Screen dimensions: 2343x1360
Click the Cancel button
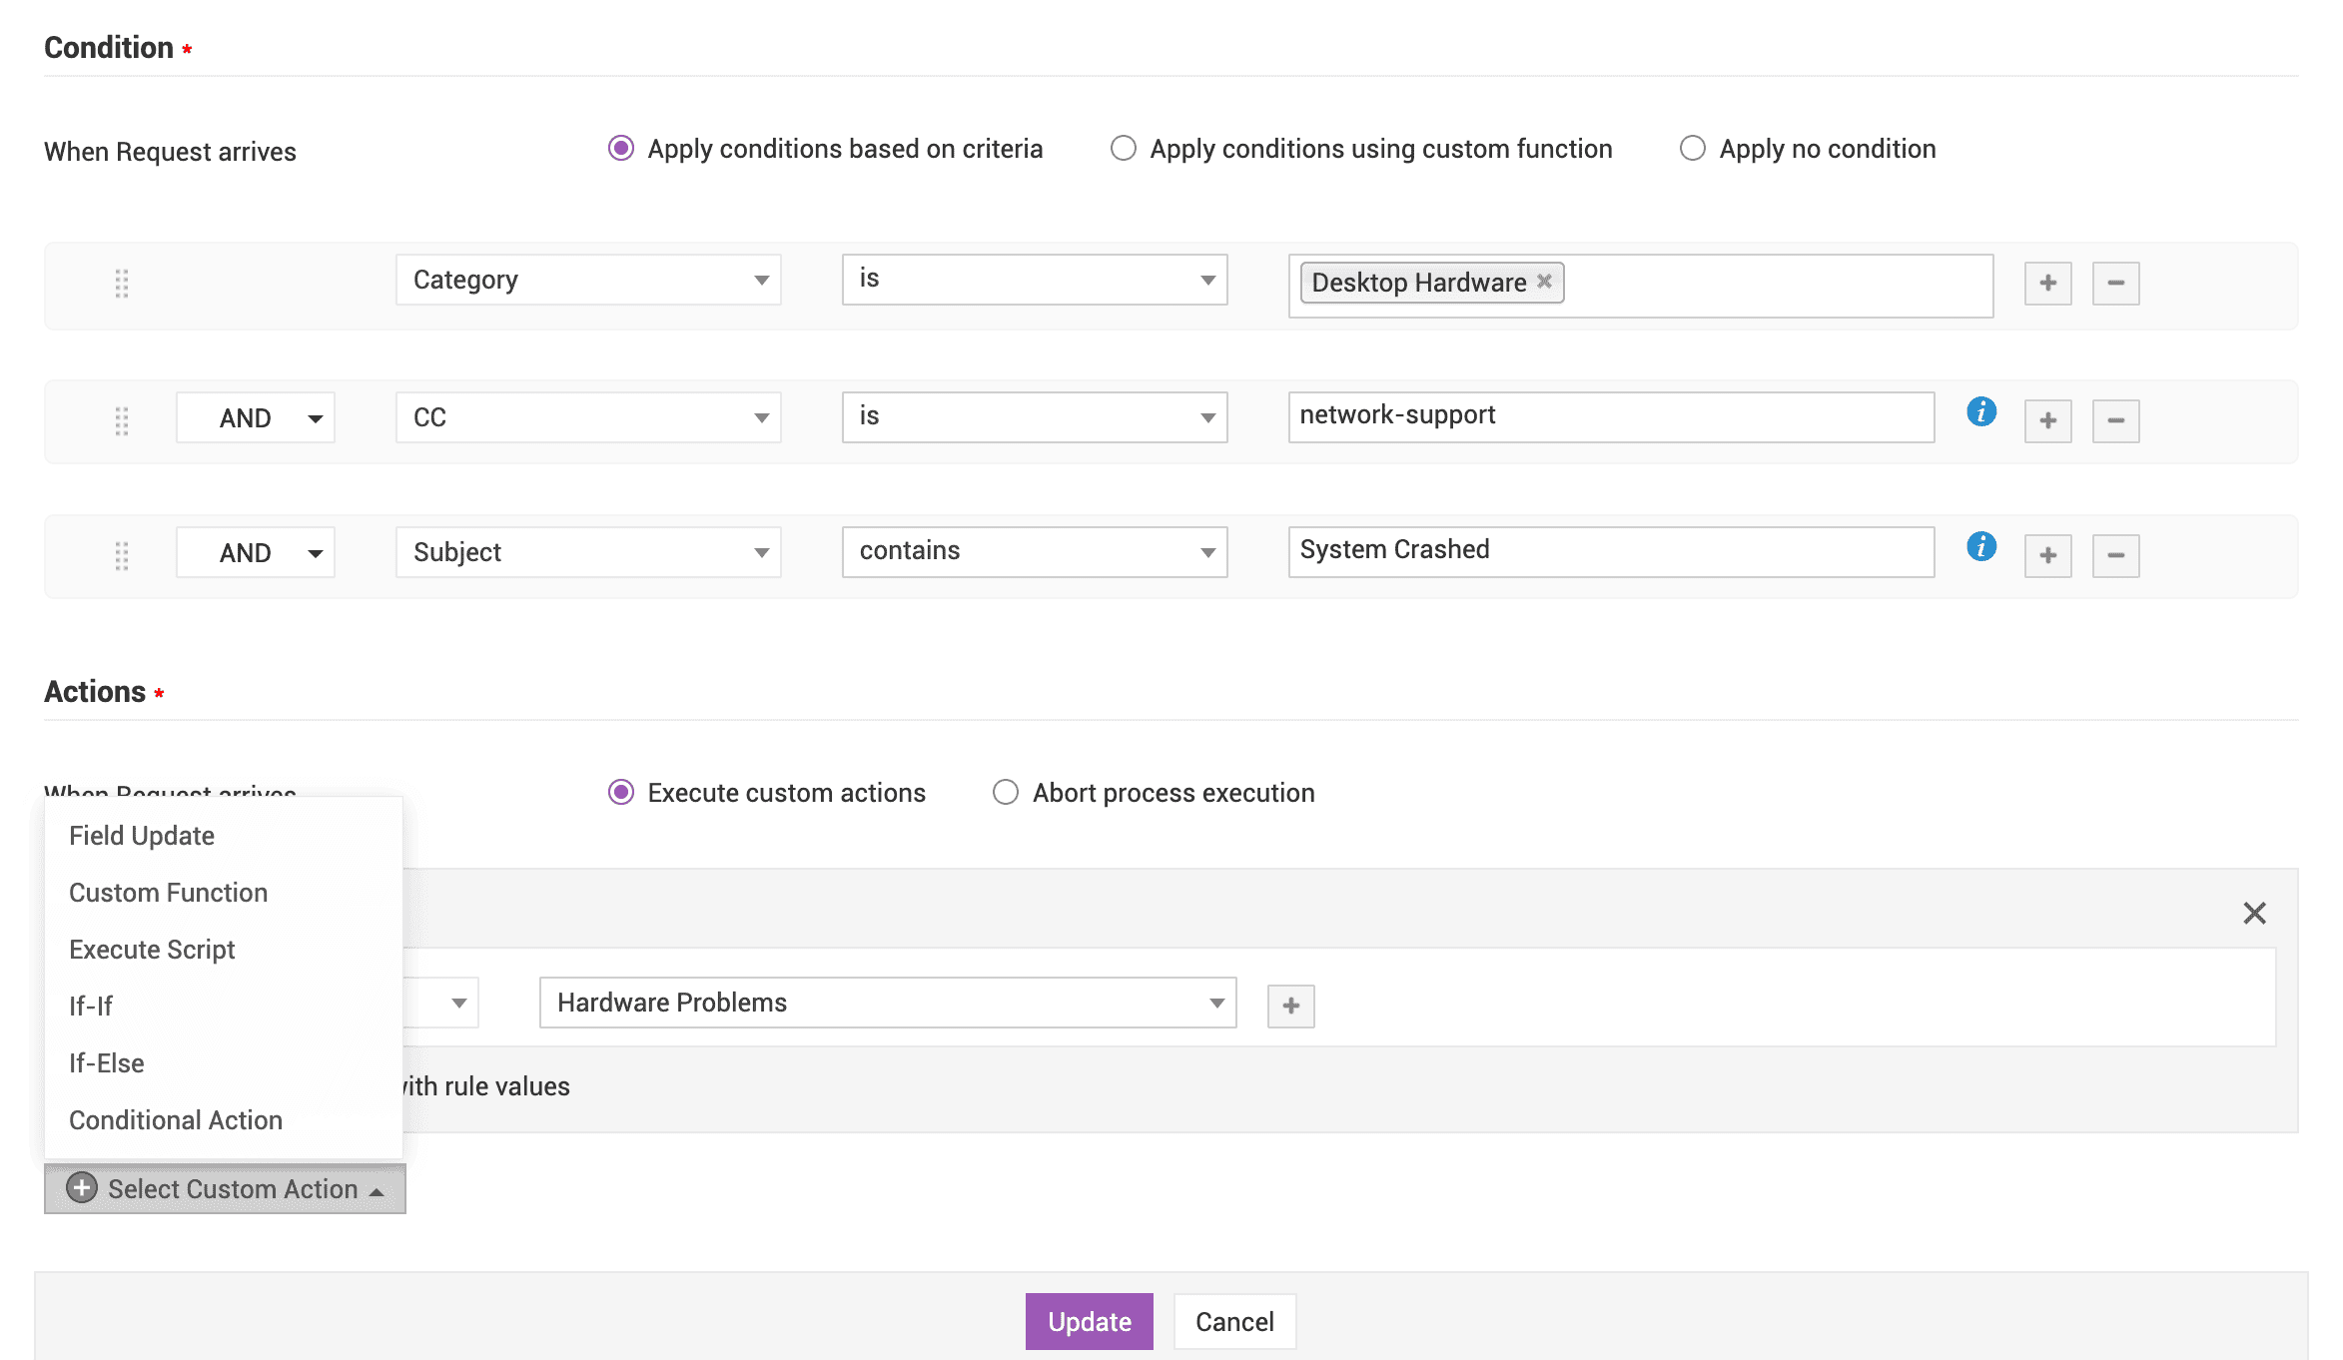(x=1234, y=1320)
